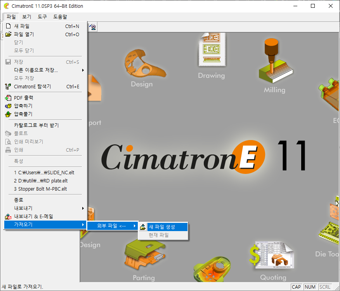Open the Drawing module icon
This screenshot has height=291, width=340.
click(x=212, y=49)
